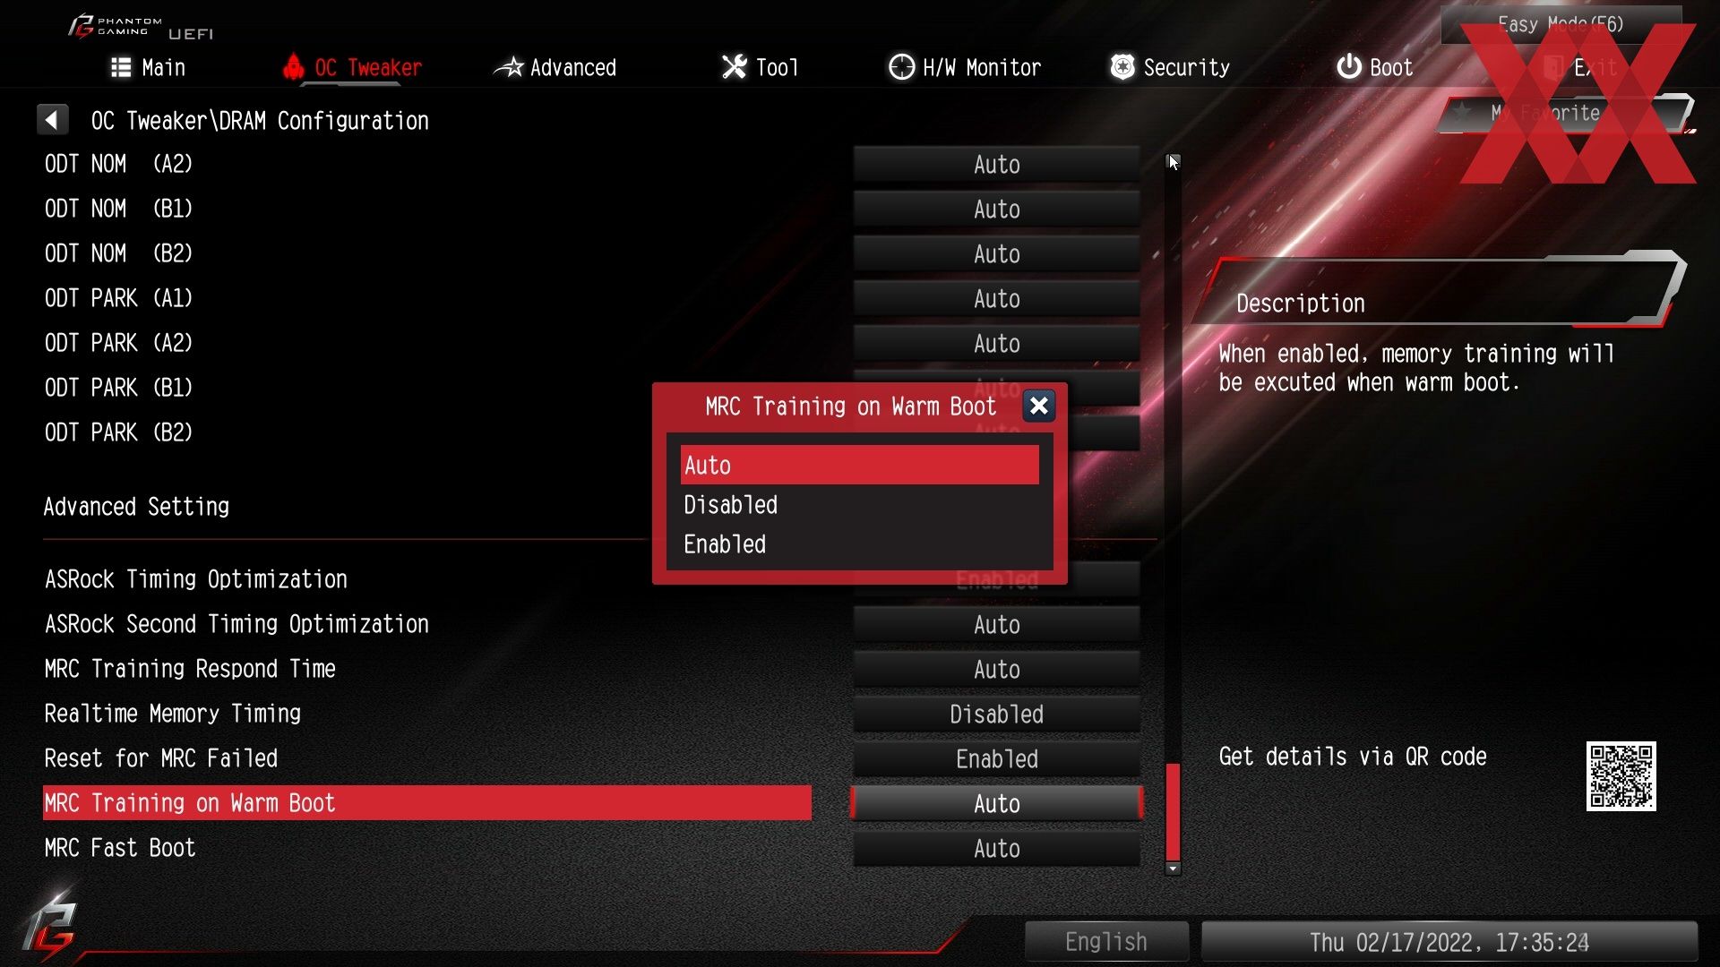1720x967 pixels.
Task: Click the Easy Mode (F6) button
Action: click(x=1561, y=24)
